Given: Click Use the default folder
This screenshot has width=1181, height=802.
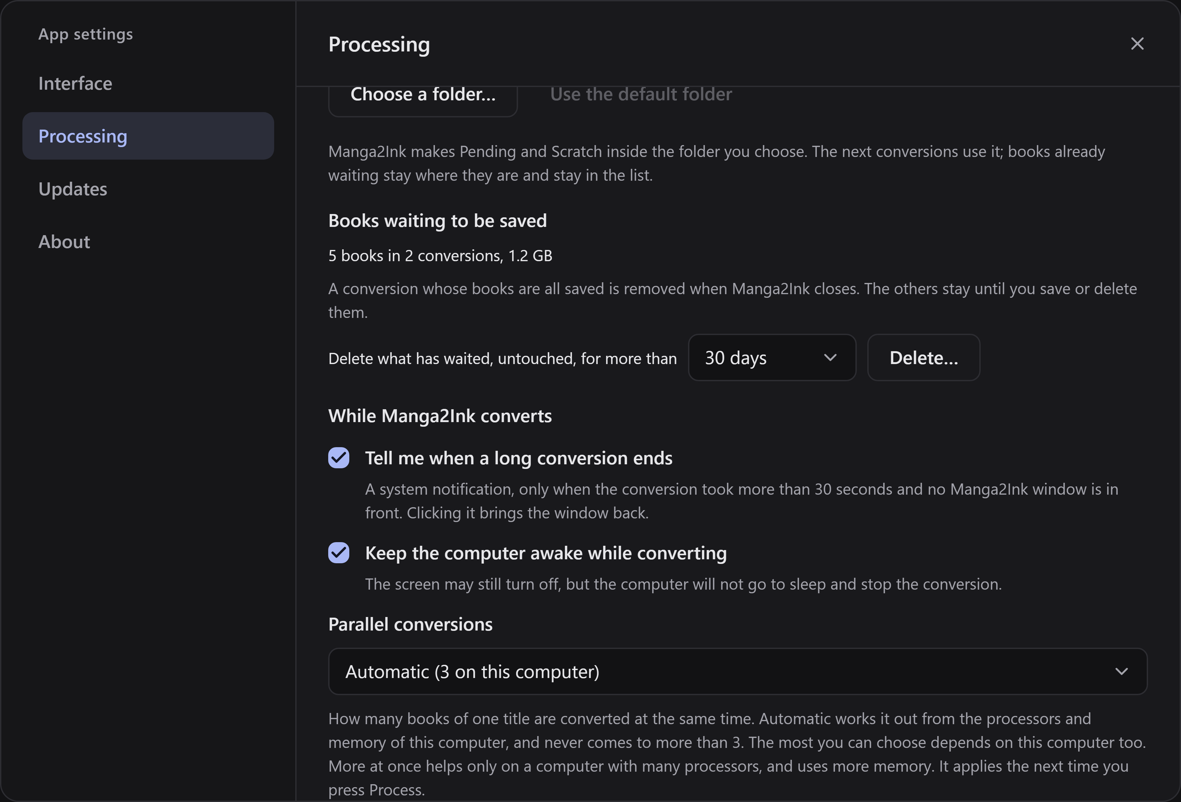Looking at the screenshot, I should click(641, 95).
